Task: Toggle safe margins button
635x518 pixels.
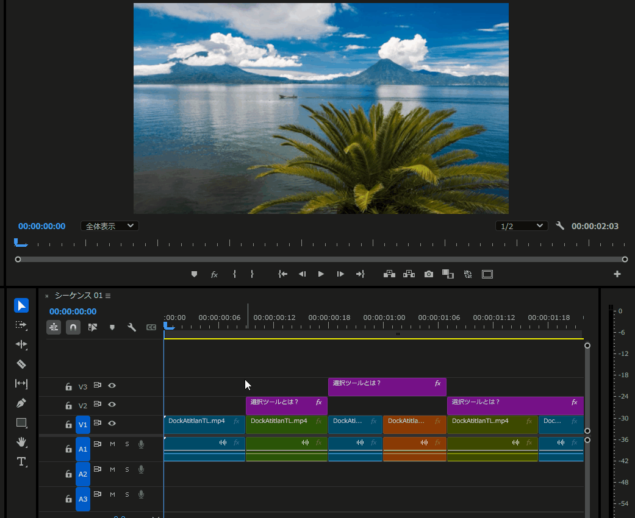Action: point(487,274)
